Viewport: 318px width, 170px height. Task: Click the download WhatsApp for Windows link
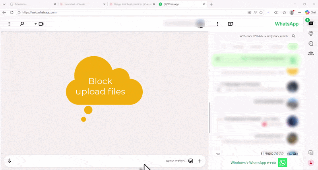pyautogui.click(x=253, y=163)
